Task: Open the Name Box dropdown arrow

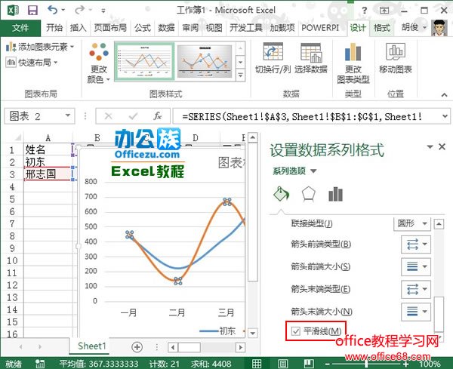Action: point(68,115)
